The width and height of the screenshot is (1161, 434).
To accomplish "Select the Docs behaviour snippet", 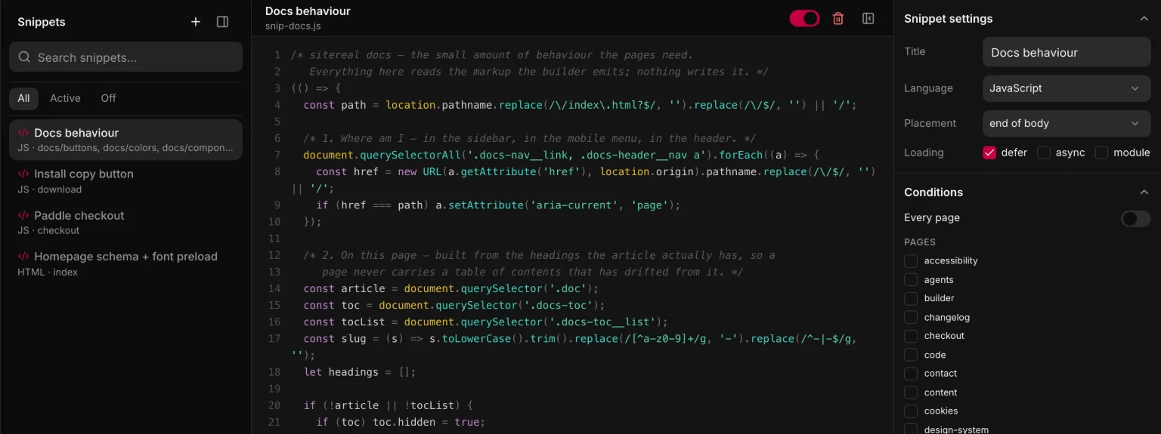I will (x=125, y=140).
